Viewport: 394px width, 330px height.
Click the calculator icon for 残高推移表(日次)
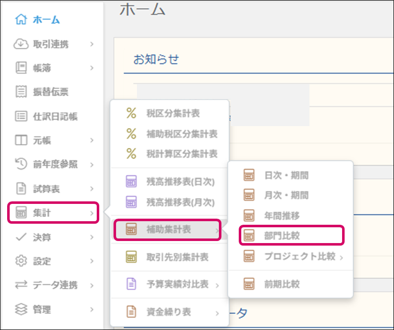[131, 182]
